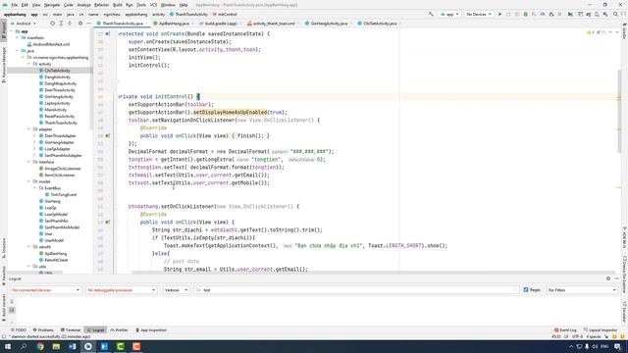This screenshot has height=353, width=628.
Task: Open the File menu
Action: 15,5
